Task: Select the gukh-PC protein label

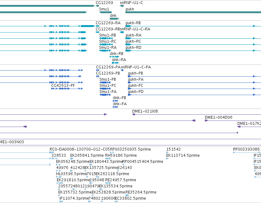Action: coord(136,86)
